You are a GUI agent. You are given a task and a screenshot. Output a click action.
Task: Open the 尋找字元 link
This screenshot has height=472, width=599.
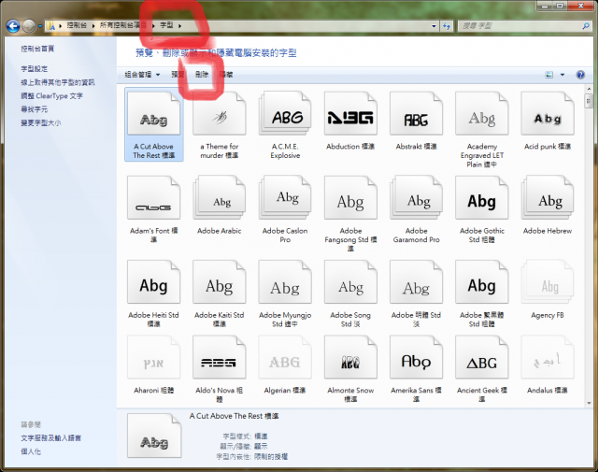[x=35, y=109]
